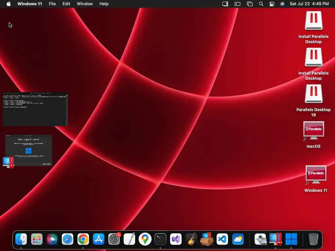Launch Siri from the Dock

pos(52,239)
